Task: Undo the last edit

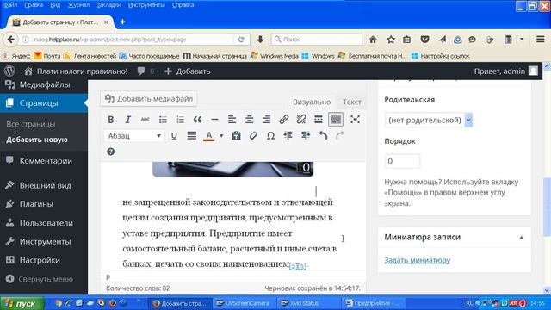Action: point(323,136)
